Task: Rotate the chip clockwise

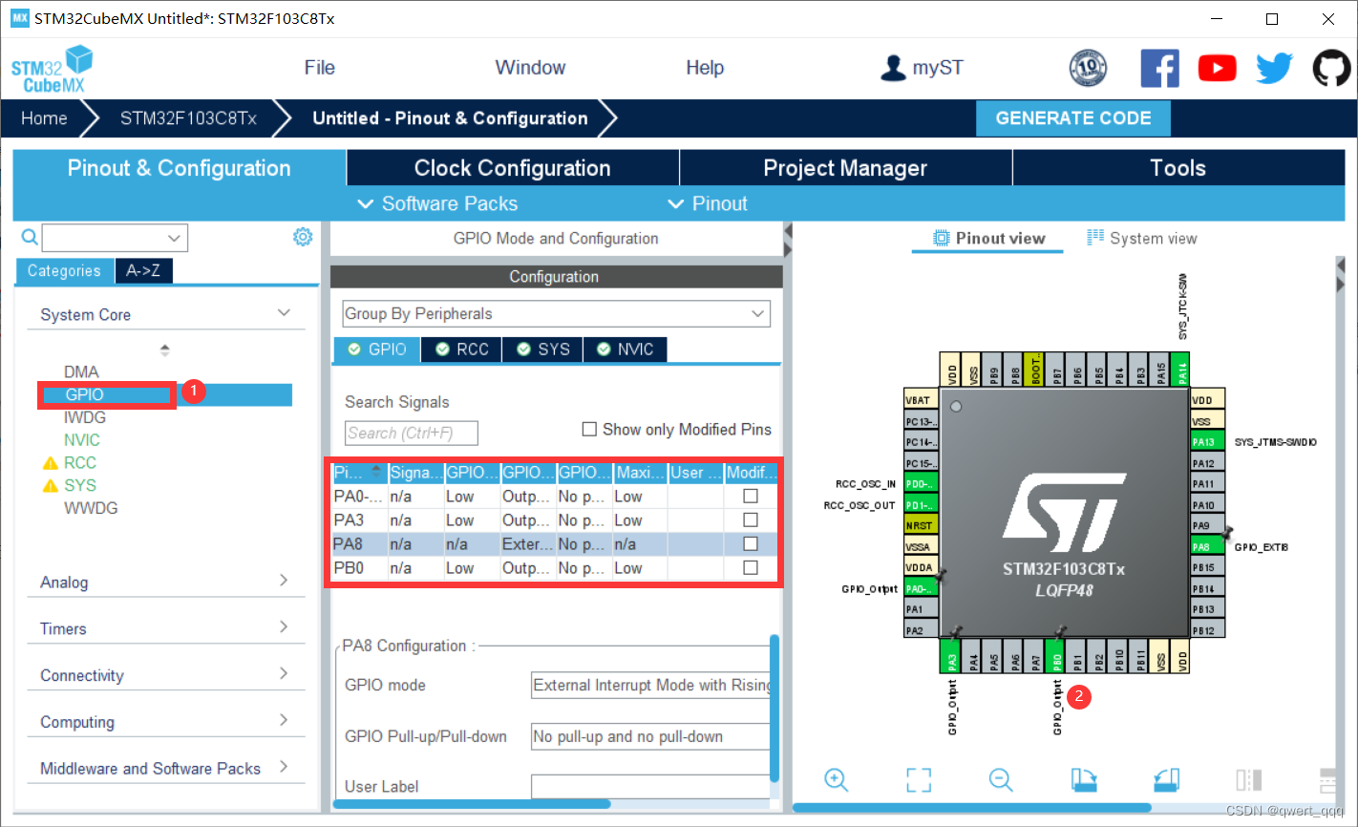Action: pyautogui.click(x=1083, y=779)
